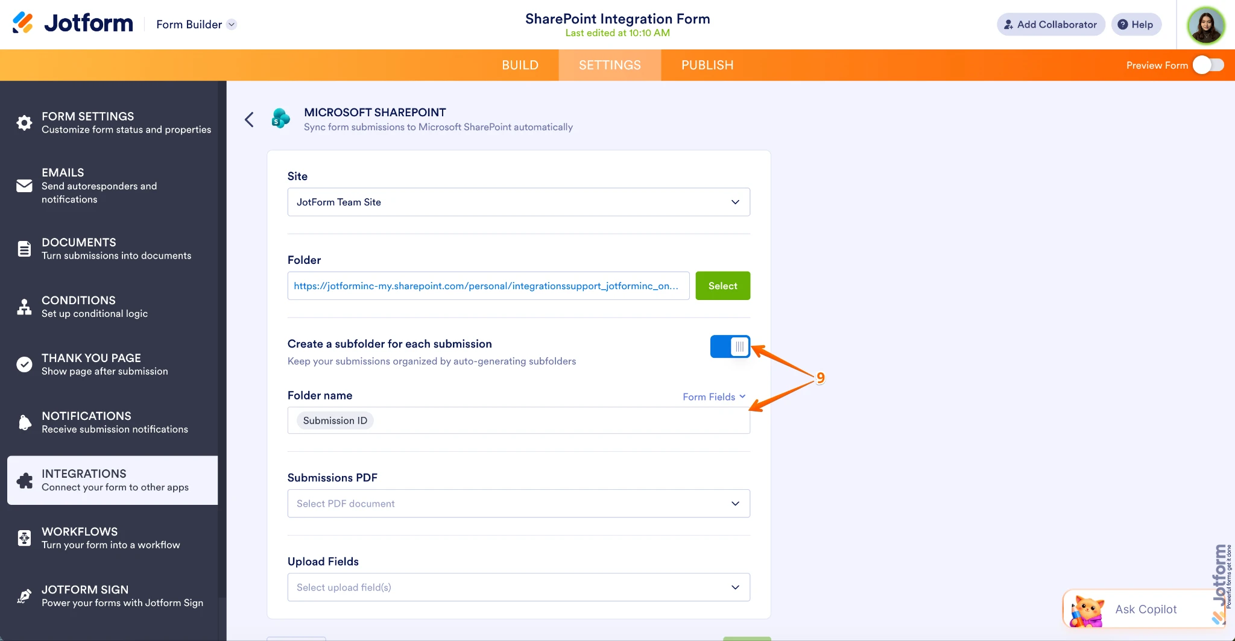Image resolution: width=1235 pixels, height=641 pixels.
Task: Open the Site dropdown showing JotForm Team Site
Action: (x=519, y=202)
